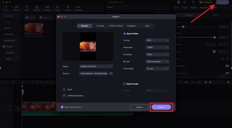Click the vertical flip icon in Mirror row
This screenshot has height=128, width=232.
[228, 59]
